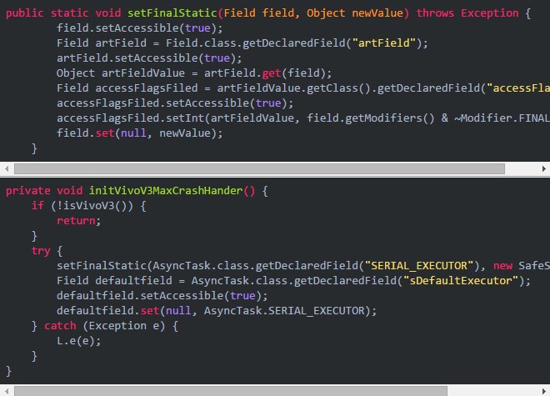Click the defaultfield.setAccessible(true); line
Image resolution: width=550 pixels, height=396 pixels.
162,296
